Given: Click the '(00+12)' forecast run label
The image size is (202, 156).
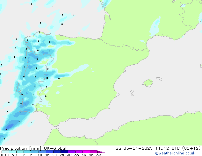Looking at the screenshot, I should click(191, 148).
